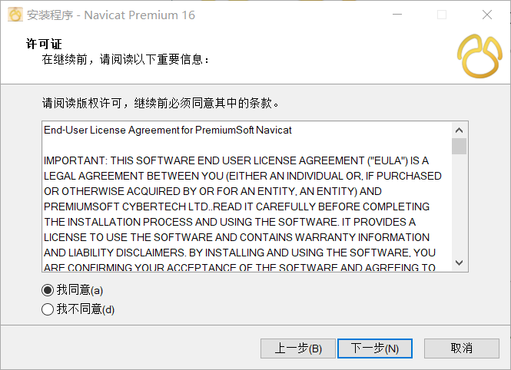Click the End-User License Agreement title line
Screen dimensions: 511x370
pyautogui.click(x=168, y=130)
